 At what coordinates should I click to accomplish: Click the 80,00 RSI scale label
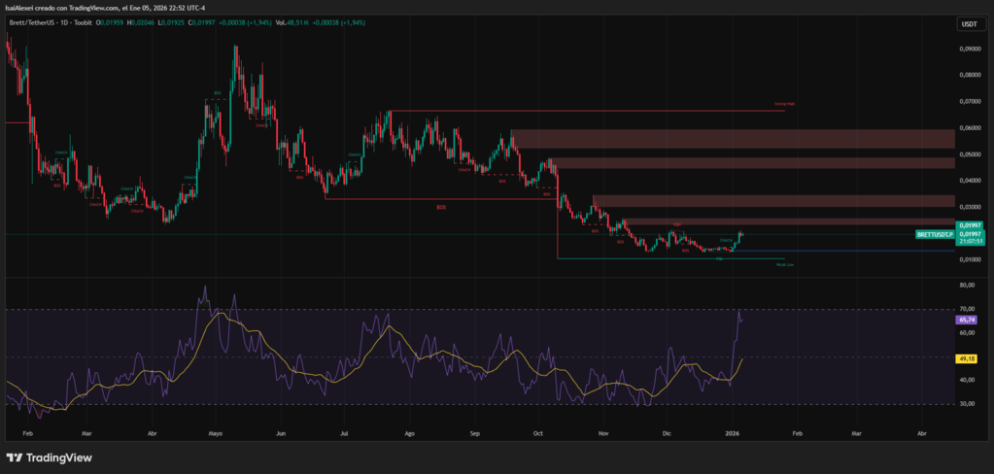(x=967, y=286)
